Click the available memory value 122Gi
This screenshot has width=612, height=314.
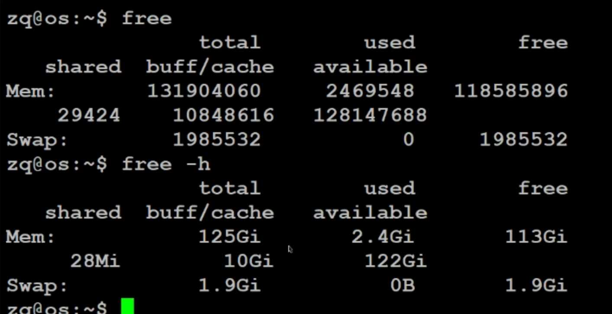coord(396,261)
